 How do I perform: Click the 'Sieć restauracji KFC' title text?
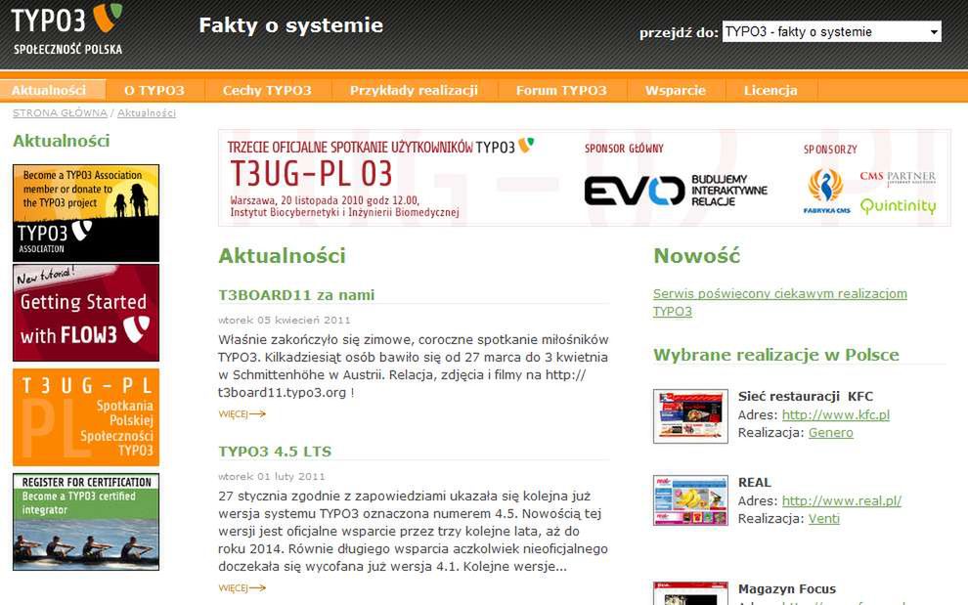click(x=806, y=397)
